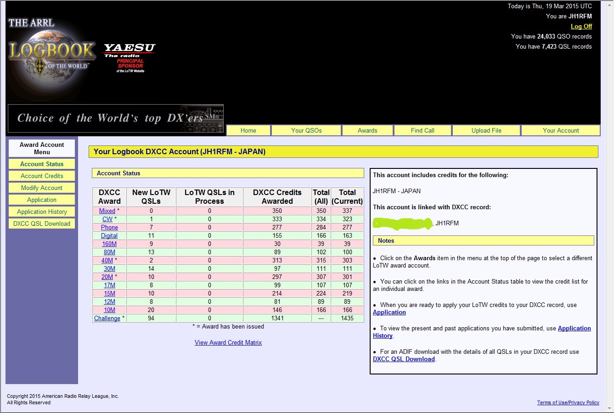Click the Log Off link
The width and height of the screenshot is (614, 413).
click(581, 26)
